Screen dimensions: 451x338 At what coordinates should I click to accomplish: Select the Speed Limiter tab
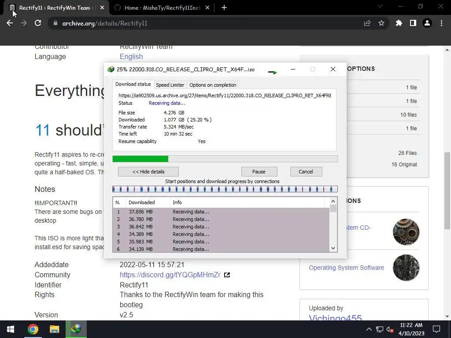[170, 85]
